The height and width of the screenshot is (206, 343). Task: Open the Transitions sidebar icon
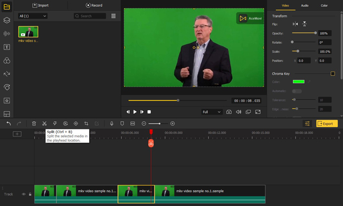(x=7, y=74)
